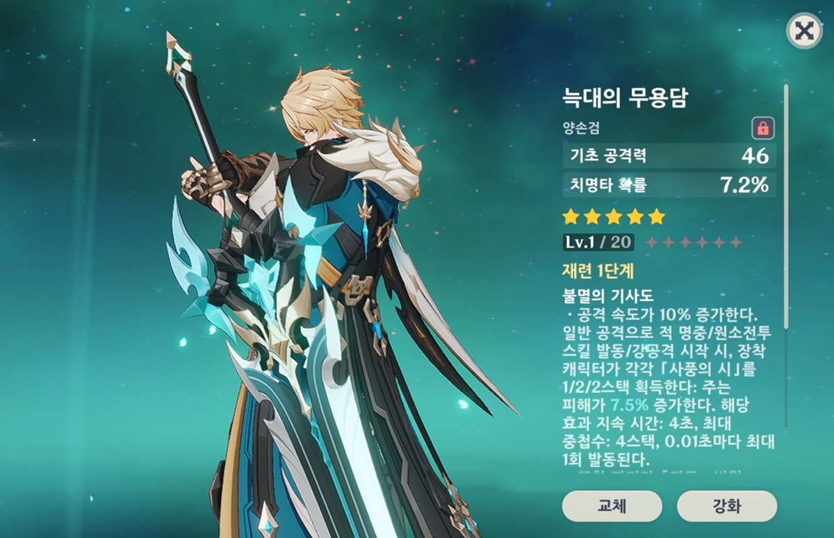Viewport: 834px width, 538px height.
Task: Click the fifth gold rarity star
Action: (657, 217)
